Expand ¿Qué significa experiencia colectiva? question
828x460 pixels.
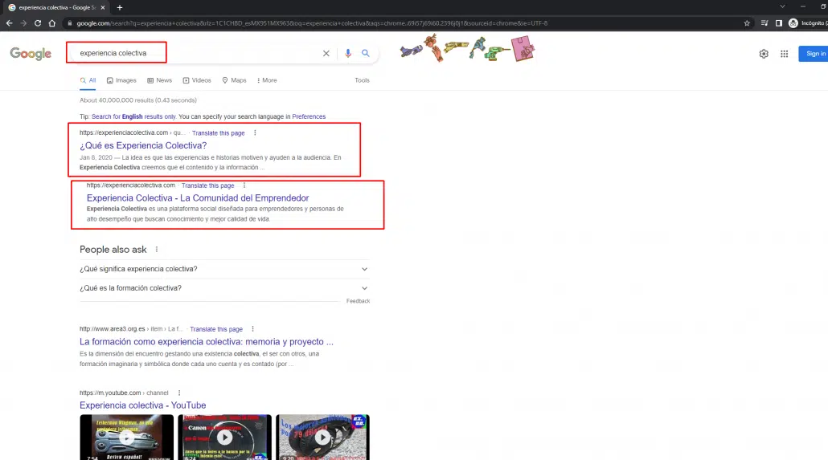[x=224, y=269]
